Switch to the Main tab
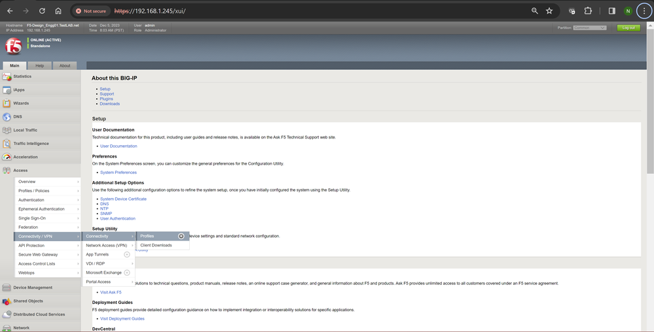 tap(14, 65)
